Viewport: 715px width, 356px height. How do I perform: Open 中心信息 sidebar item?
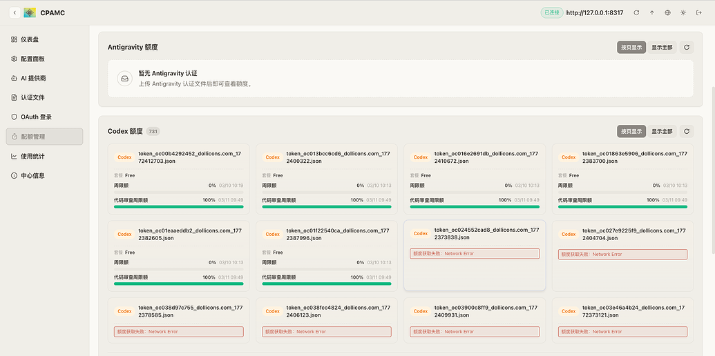[44, 175]
